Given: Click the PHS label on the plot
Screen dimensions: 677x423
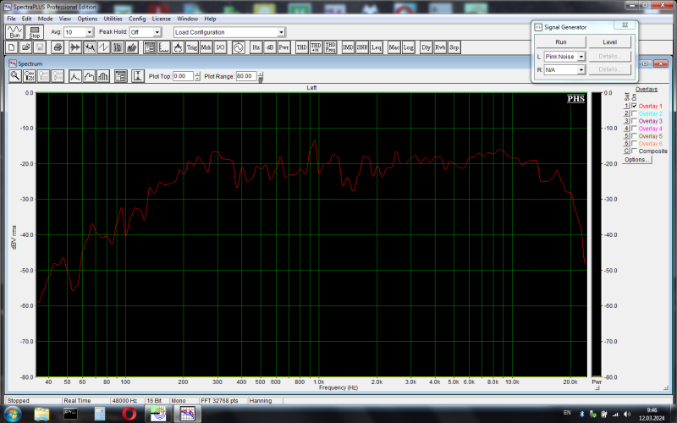Looking at the screenshot, I should click(576, 99).
